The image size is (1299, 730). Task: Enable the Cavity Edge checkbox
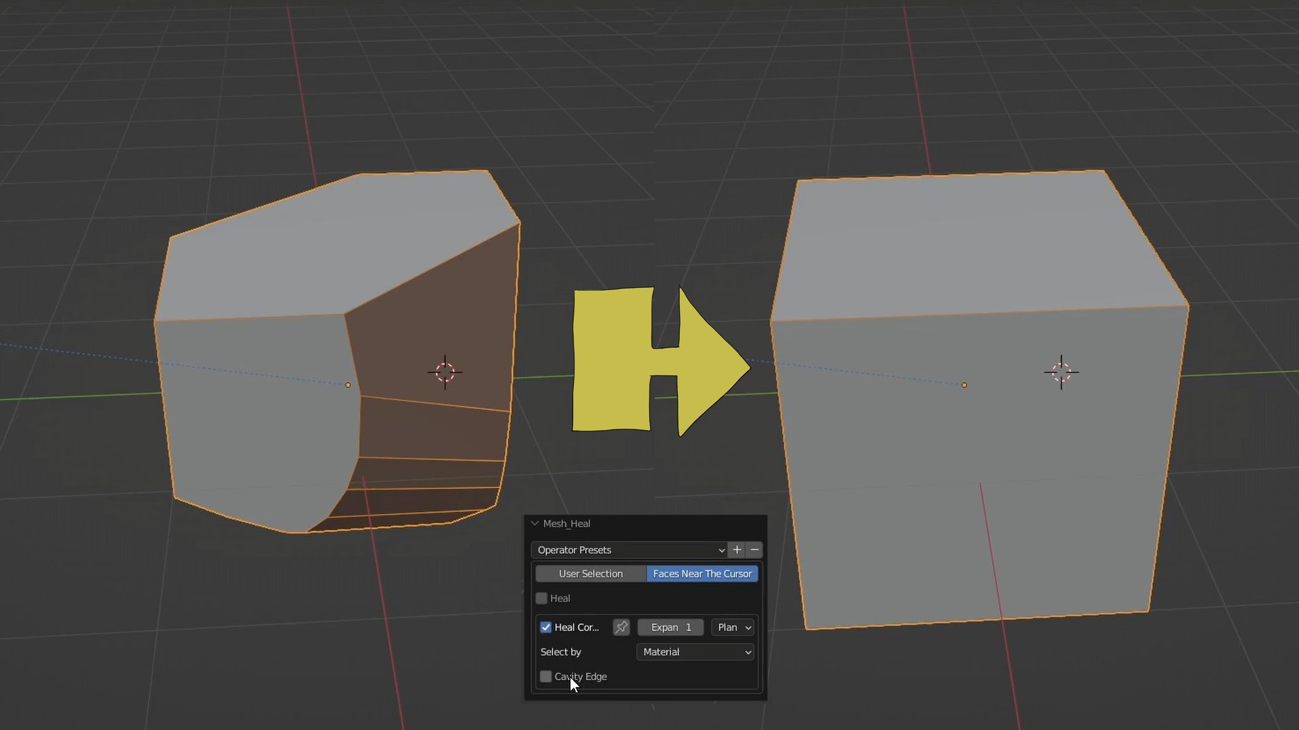(546, 677)
